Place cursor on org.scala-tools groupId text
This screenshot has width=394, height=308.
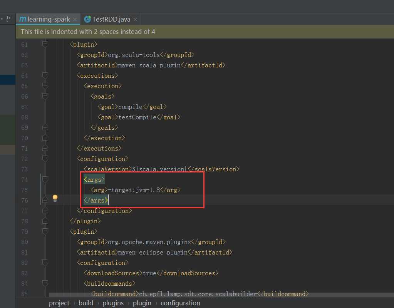coord(134,55)
